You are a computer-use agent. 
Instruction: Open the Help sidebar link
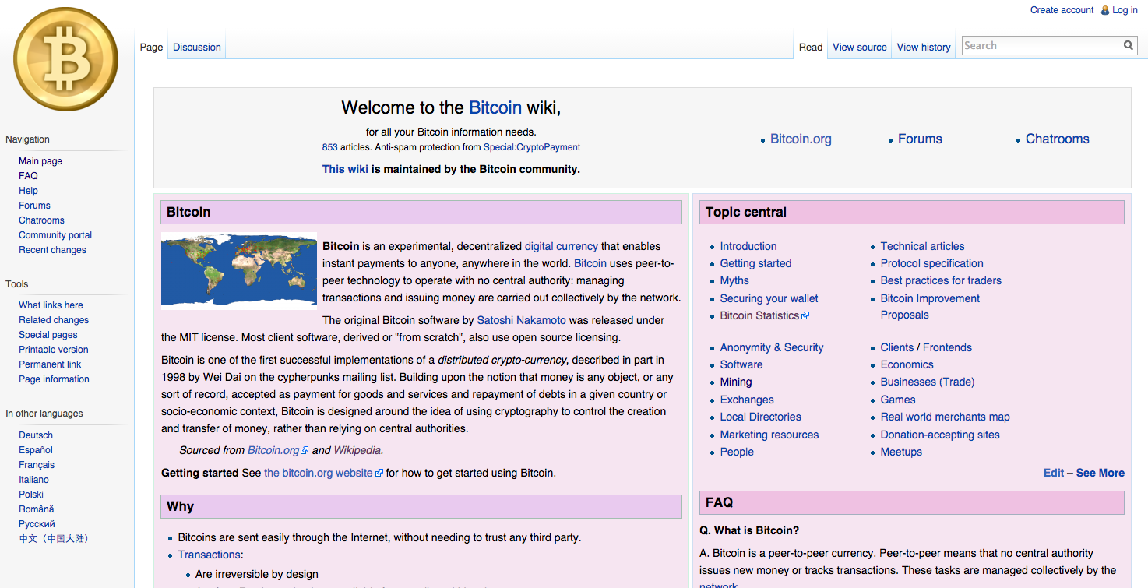28,191
